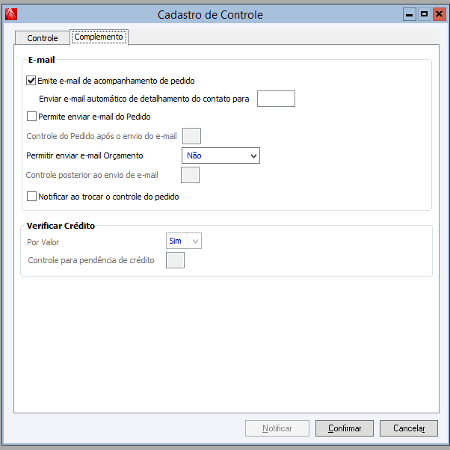Image resolution: width=450 pixels, height=450 pixels.
Task: Close the Cadastro de Controle window
Action: point(438,14)
